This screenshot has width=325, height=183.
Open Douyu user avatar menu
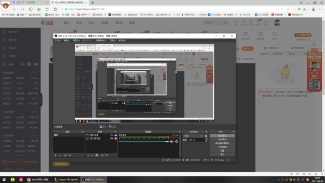(x=277, y=23)
